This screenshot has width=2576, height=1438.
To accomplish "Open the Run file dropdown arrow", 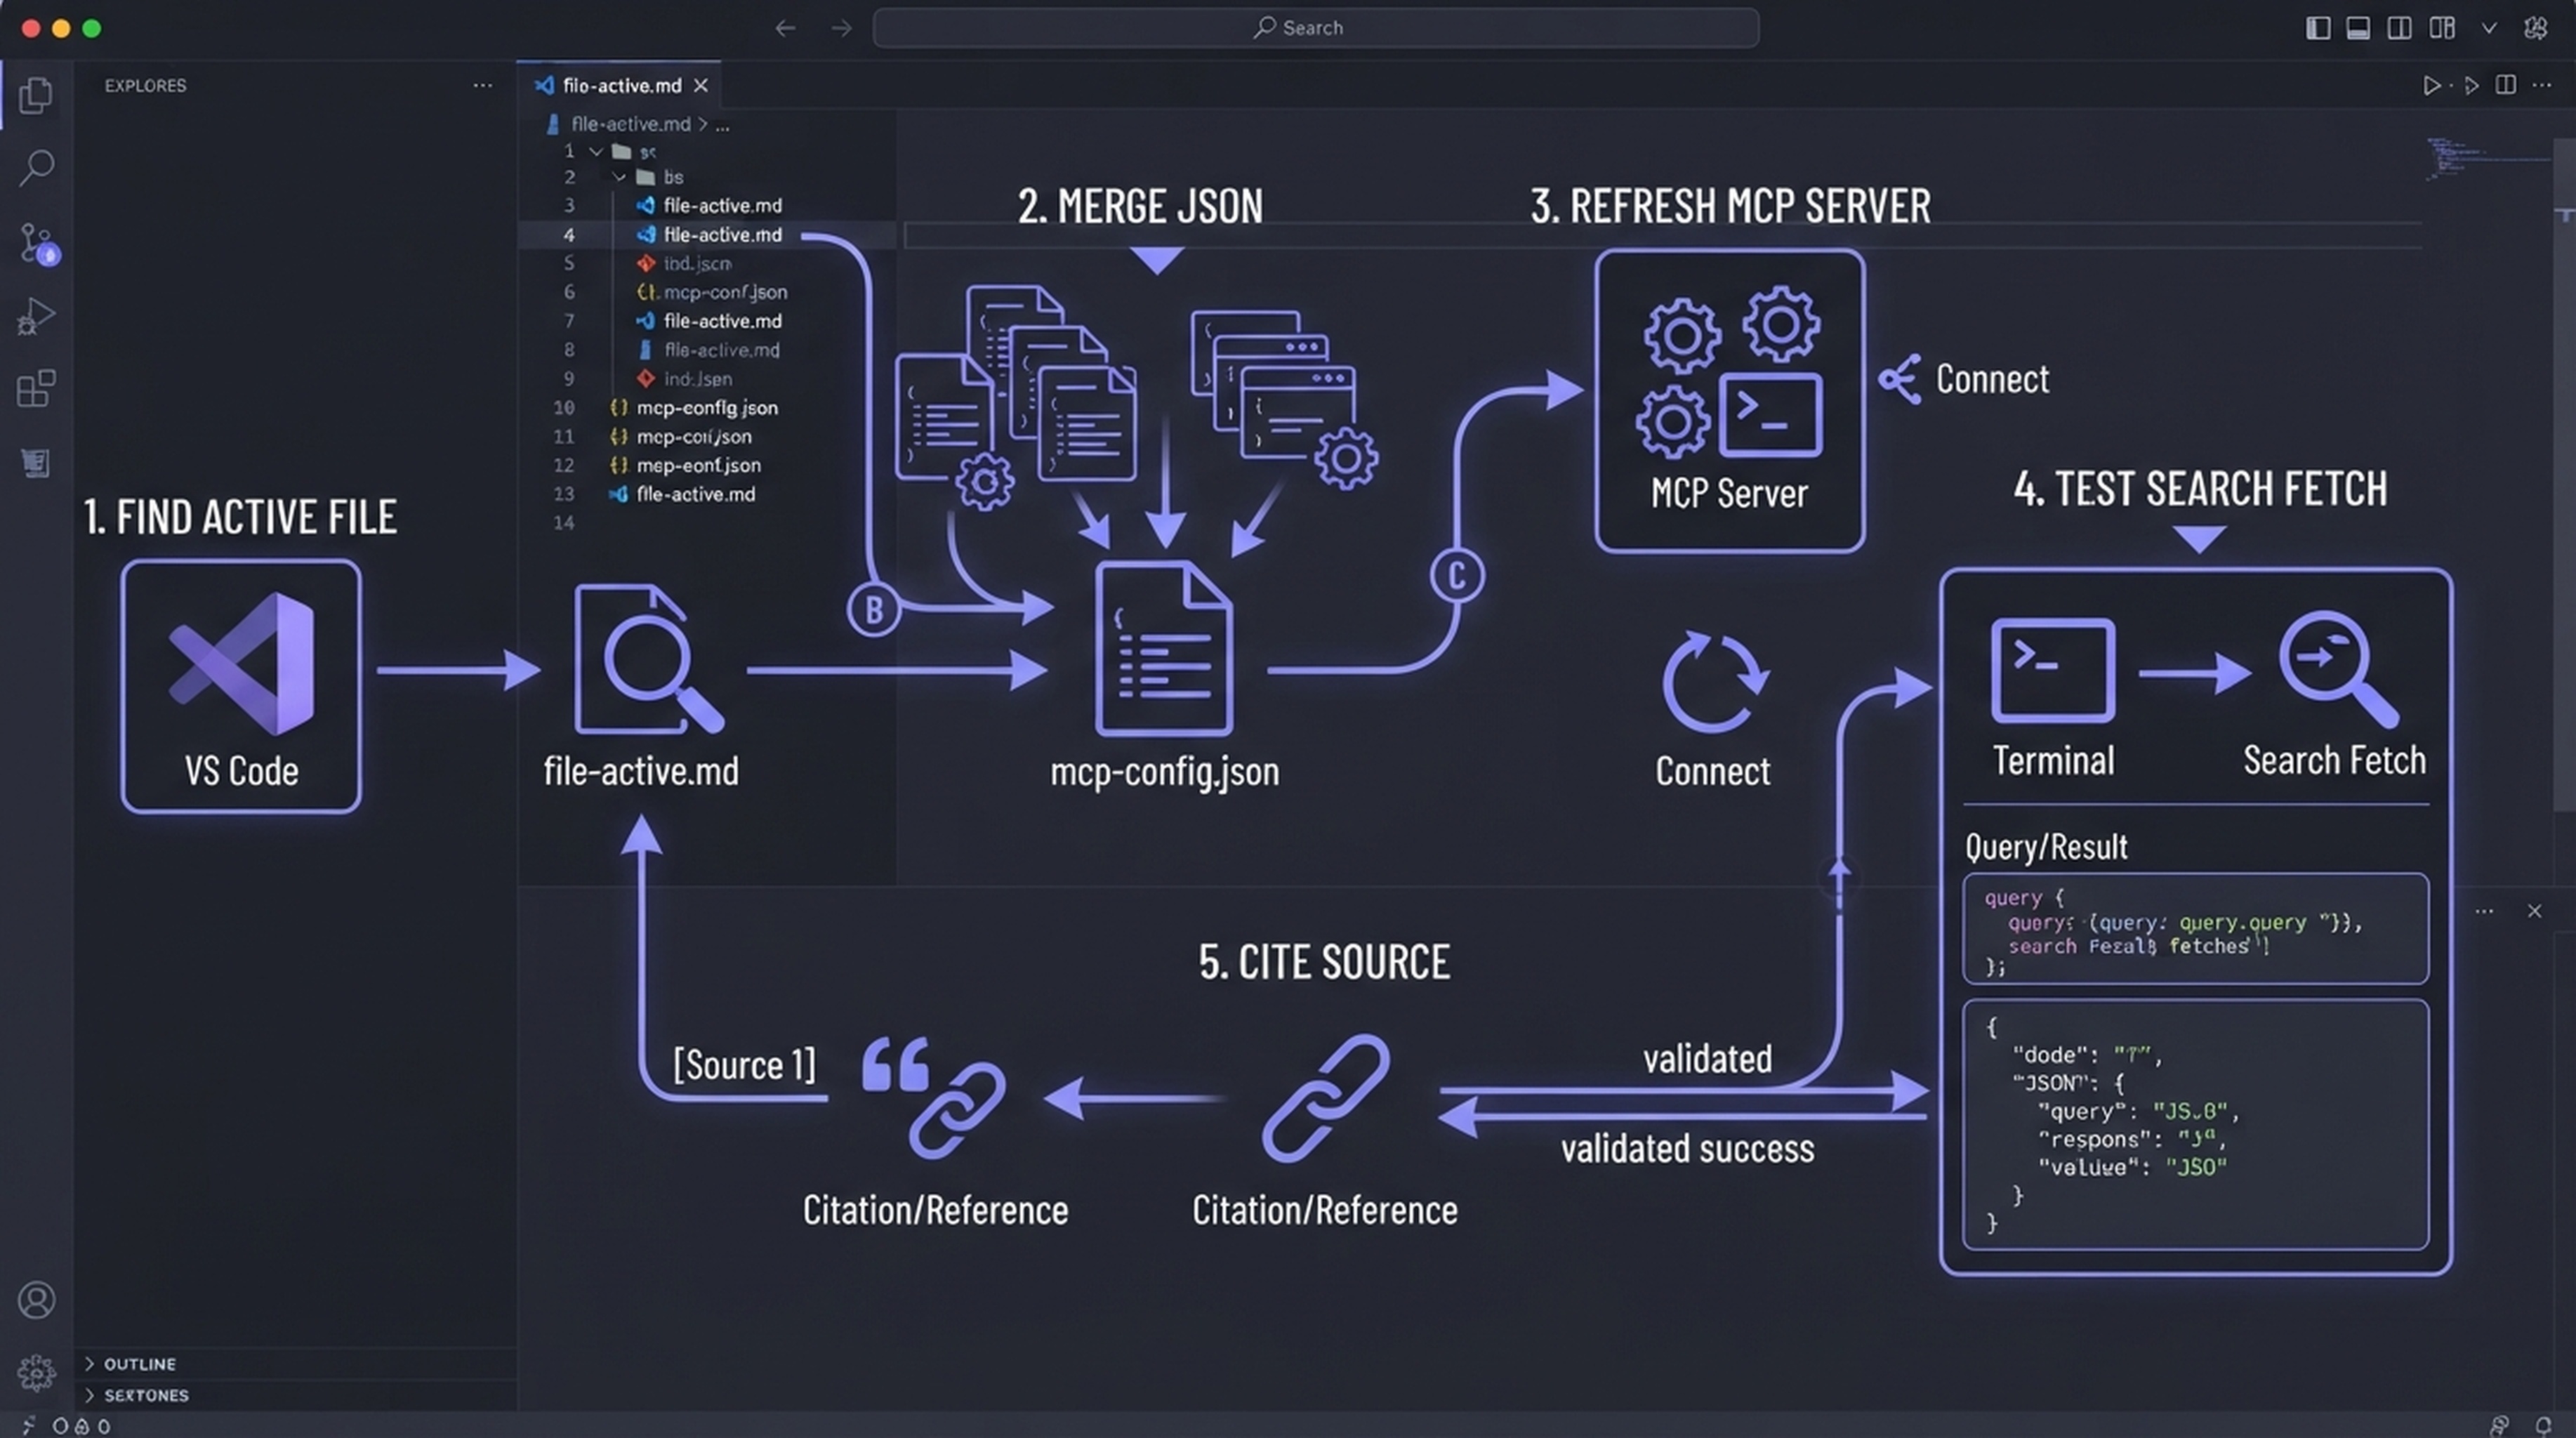I will (2450, 86).
